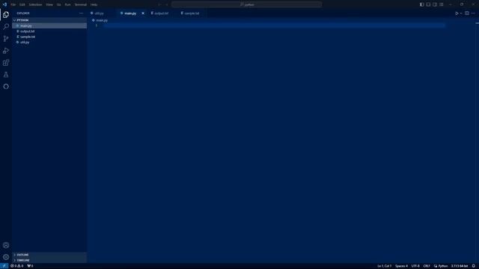The height and width of the screenshot is (269, 479).
Task: Open the errors and warnings count in status bar
Action: click(x=16, y=266)
